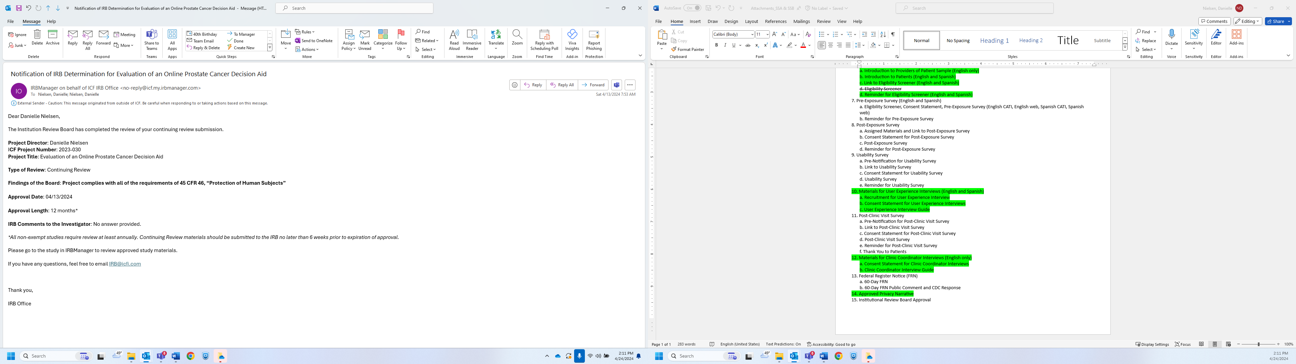
Task: Toggle show paragraph marks in Word
Action: point(892,34)
